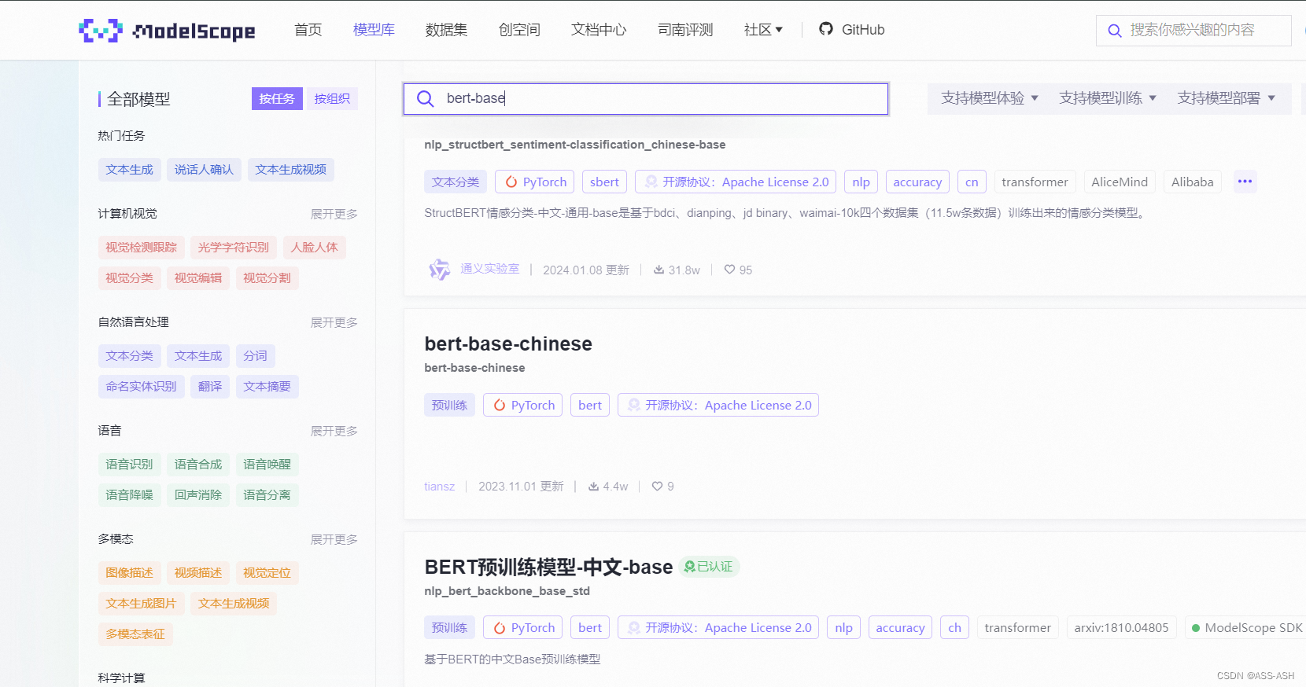Screen dimensions: 1306x687
Task: Expand the 社区 menu dropdown
Action: [x=763, y=30]
